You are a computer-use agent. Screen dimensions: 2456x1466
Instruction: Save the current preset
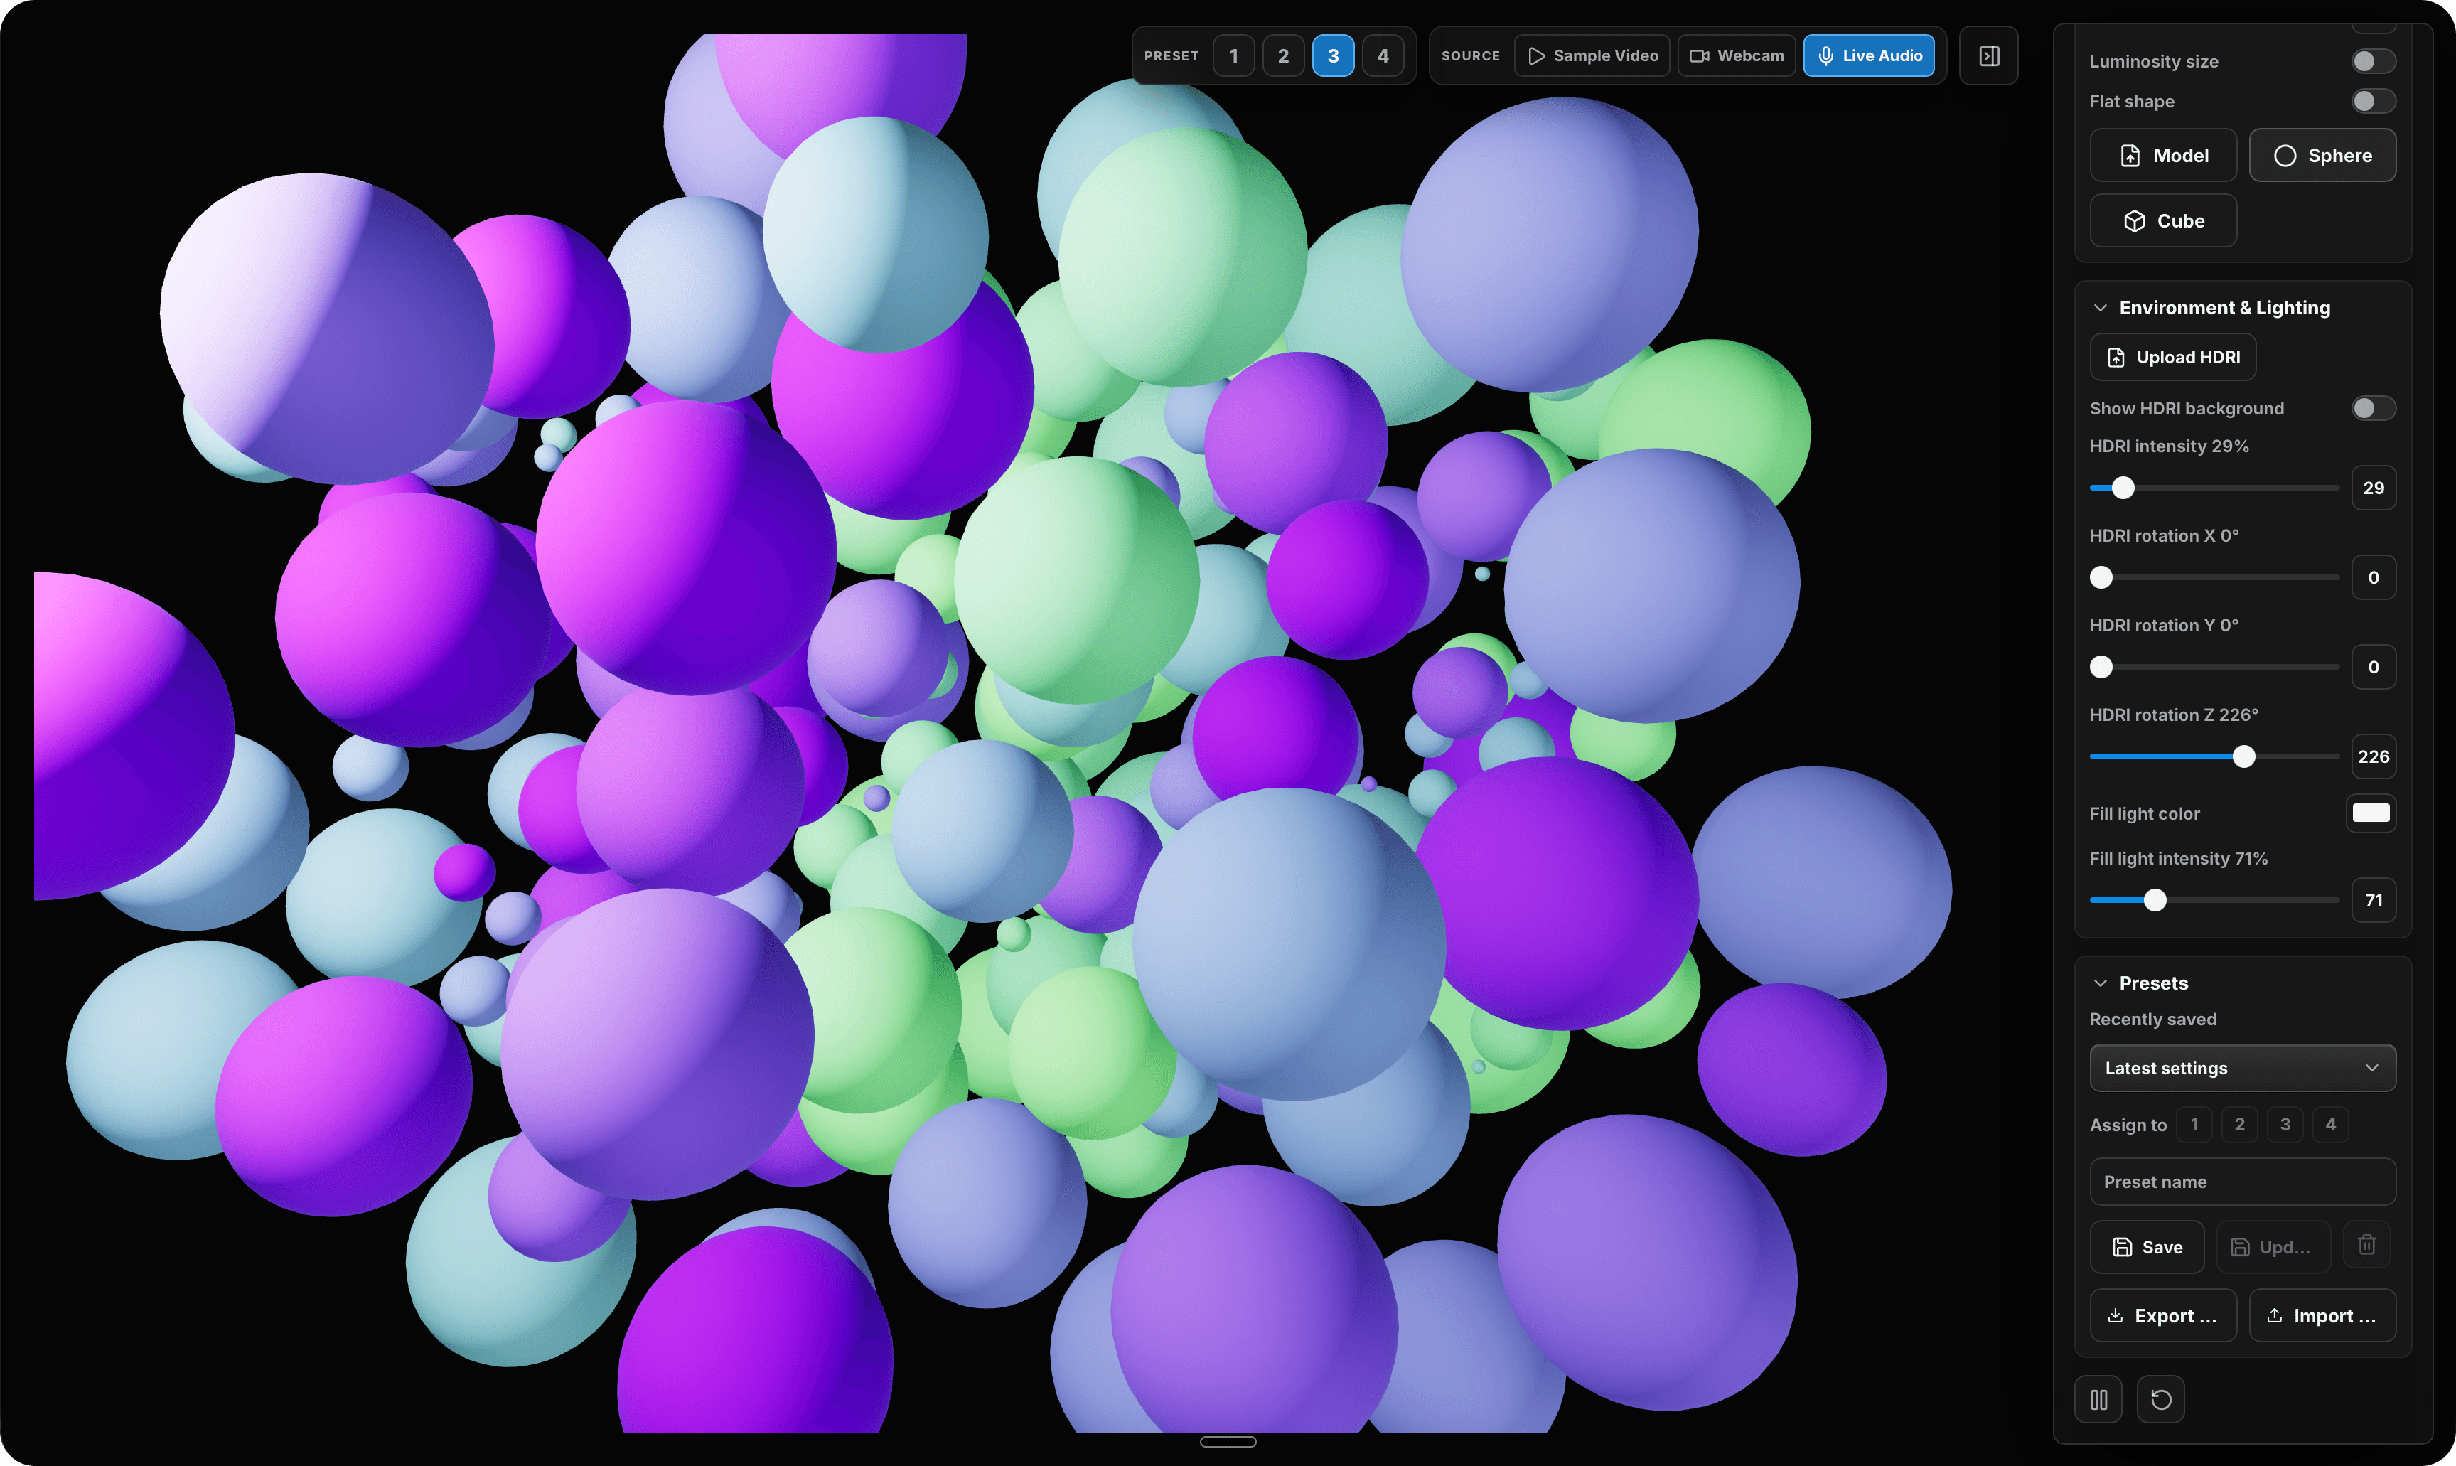click(x=2147, y=1247)
